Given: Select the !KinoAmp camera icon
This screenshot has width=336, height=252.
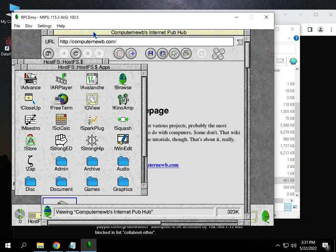Looking at the screenshot, I should (x=123, y=102).
